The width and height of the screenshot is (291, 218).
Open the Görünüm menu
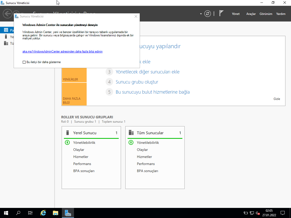[266, 14]
